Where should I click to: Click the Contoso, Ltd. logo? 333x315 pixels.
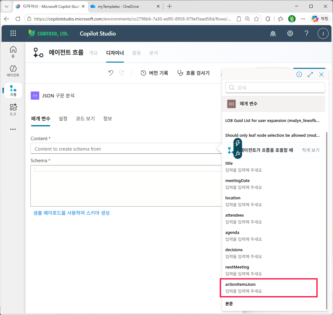[48, 33]
